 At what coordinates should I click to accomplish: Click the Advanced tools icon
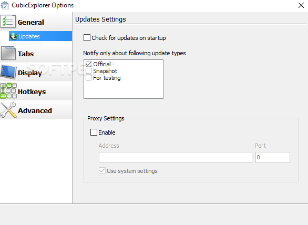pyautogui.click(x=8, y=110)
